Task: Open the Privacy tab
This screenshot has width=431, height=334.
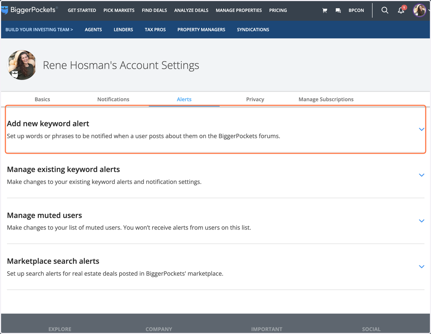Action: pos(255,99)
